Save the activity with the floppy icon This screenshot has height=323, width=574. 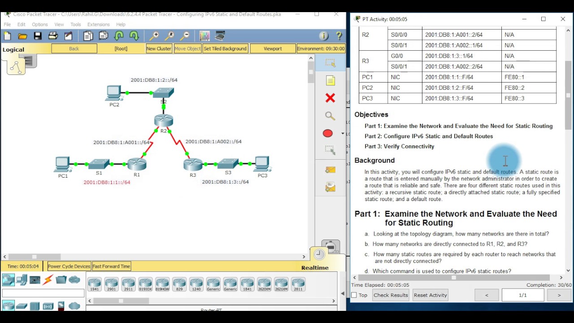[38, 36]
